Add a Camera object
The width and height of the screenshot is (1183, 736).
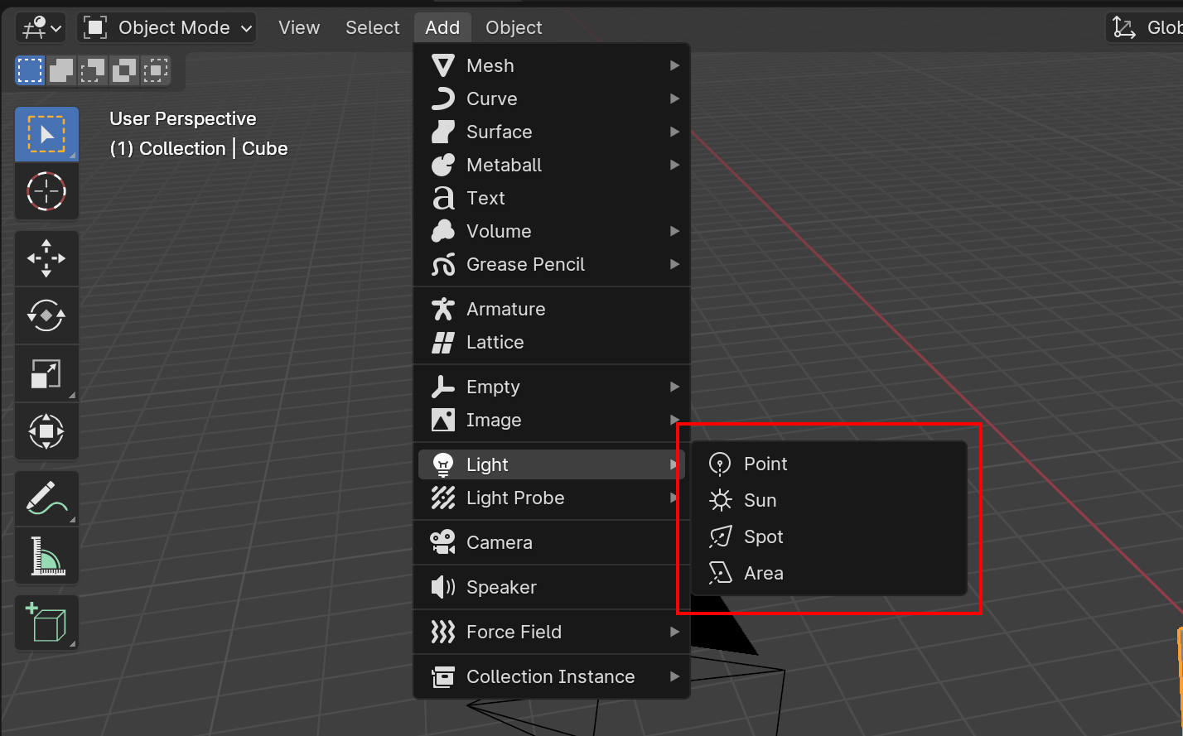553,542
